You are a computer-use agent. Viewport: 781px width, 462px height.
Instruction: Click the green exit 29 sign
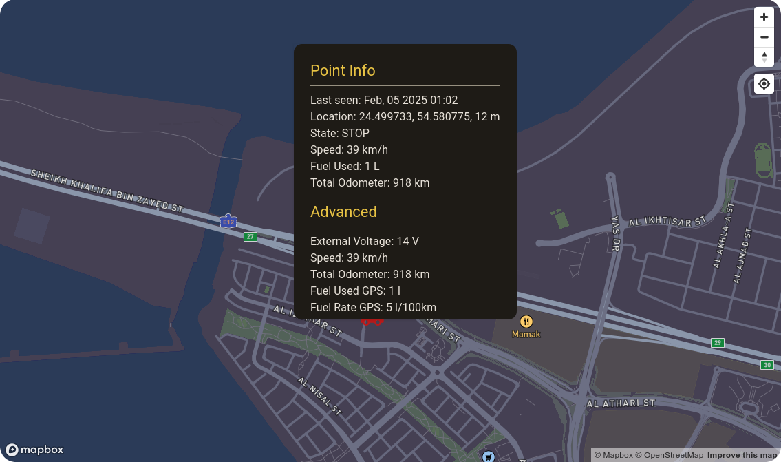coord(718,343)
